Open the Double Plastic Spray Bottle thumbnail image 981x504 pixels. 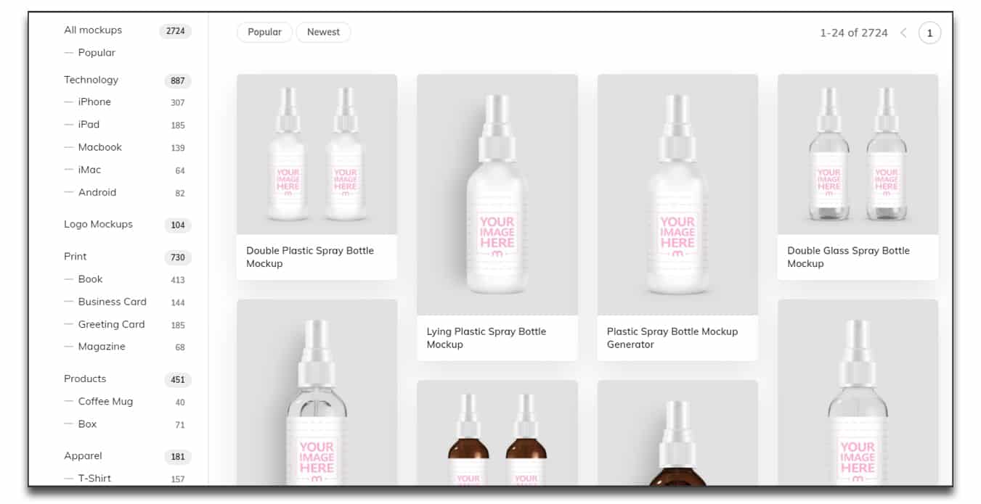click(x=317, y=154)
